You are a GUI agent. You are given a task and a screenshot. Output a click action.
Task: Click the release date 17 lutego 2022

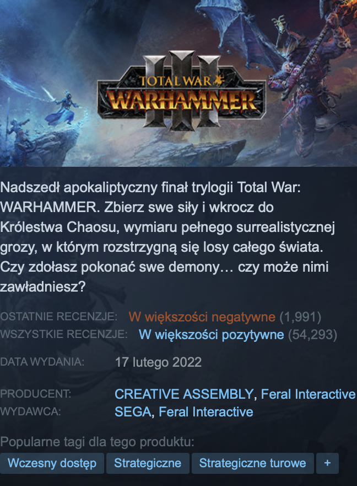tap(158, 362)
